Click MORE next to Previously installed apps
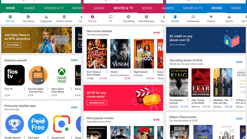 click(74, 107)
